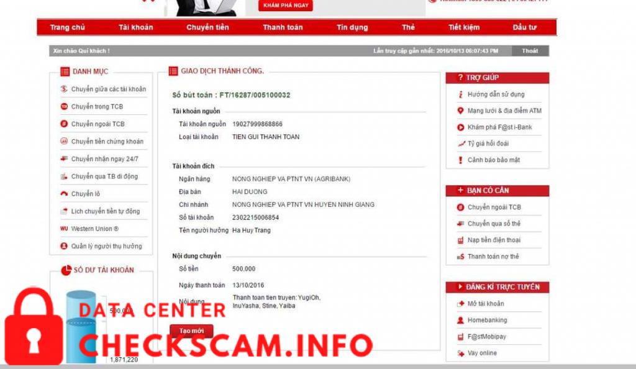This screenshot has height=369, width=636.
Task: Click the Khám phá ngay banner button
Action: [x=286, y=5]
